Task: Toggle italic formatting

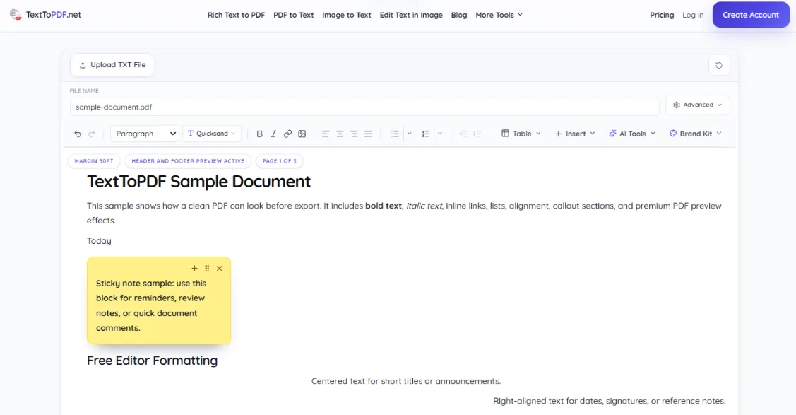Action: tap(273, 134)
